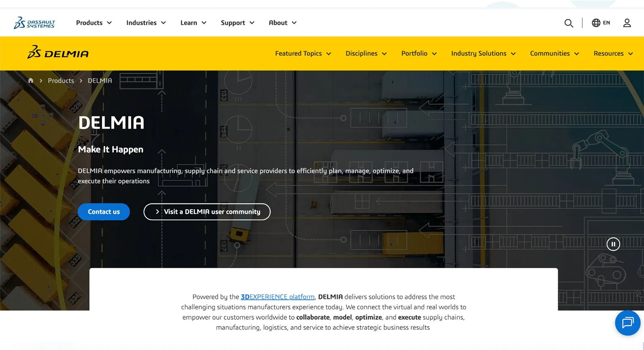Open Disciplines dropdown
The image size is (644, 350).
tap(366, 53)
